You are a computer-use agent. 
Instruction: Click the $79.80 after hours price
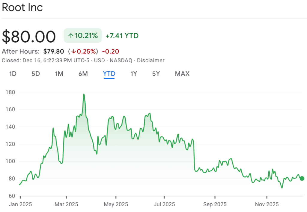pos(53,52)
